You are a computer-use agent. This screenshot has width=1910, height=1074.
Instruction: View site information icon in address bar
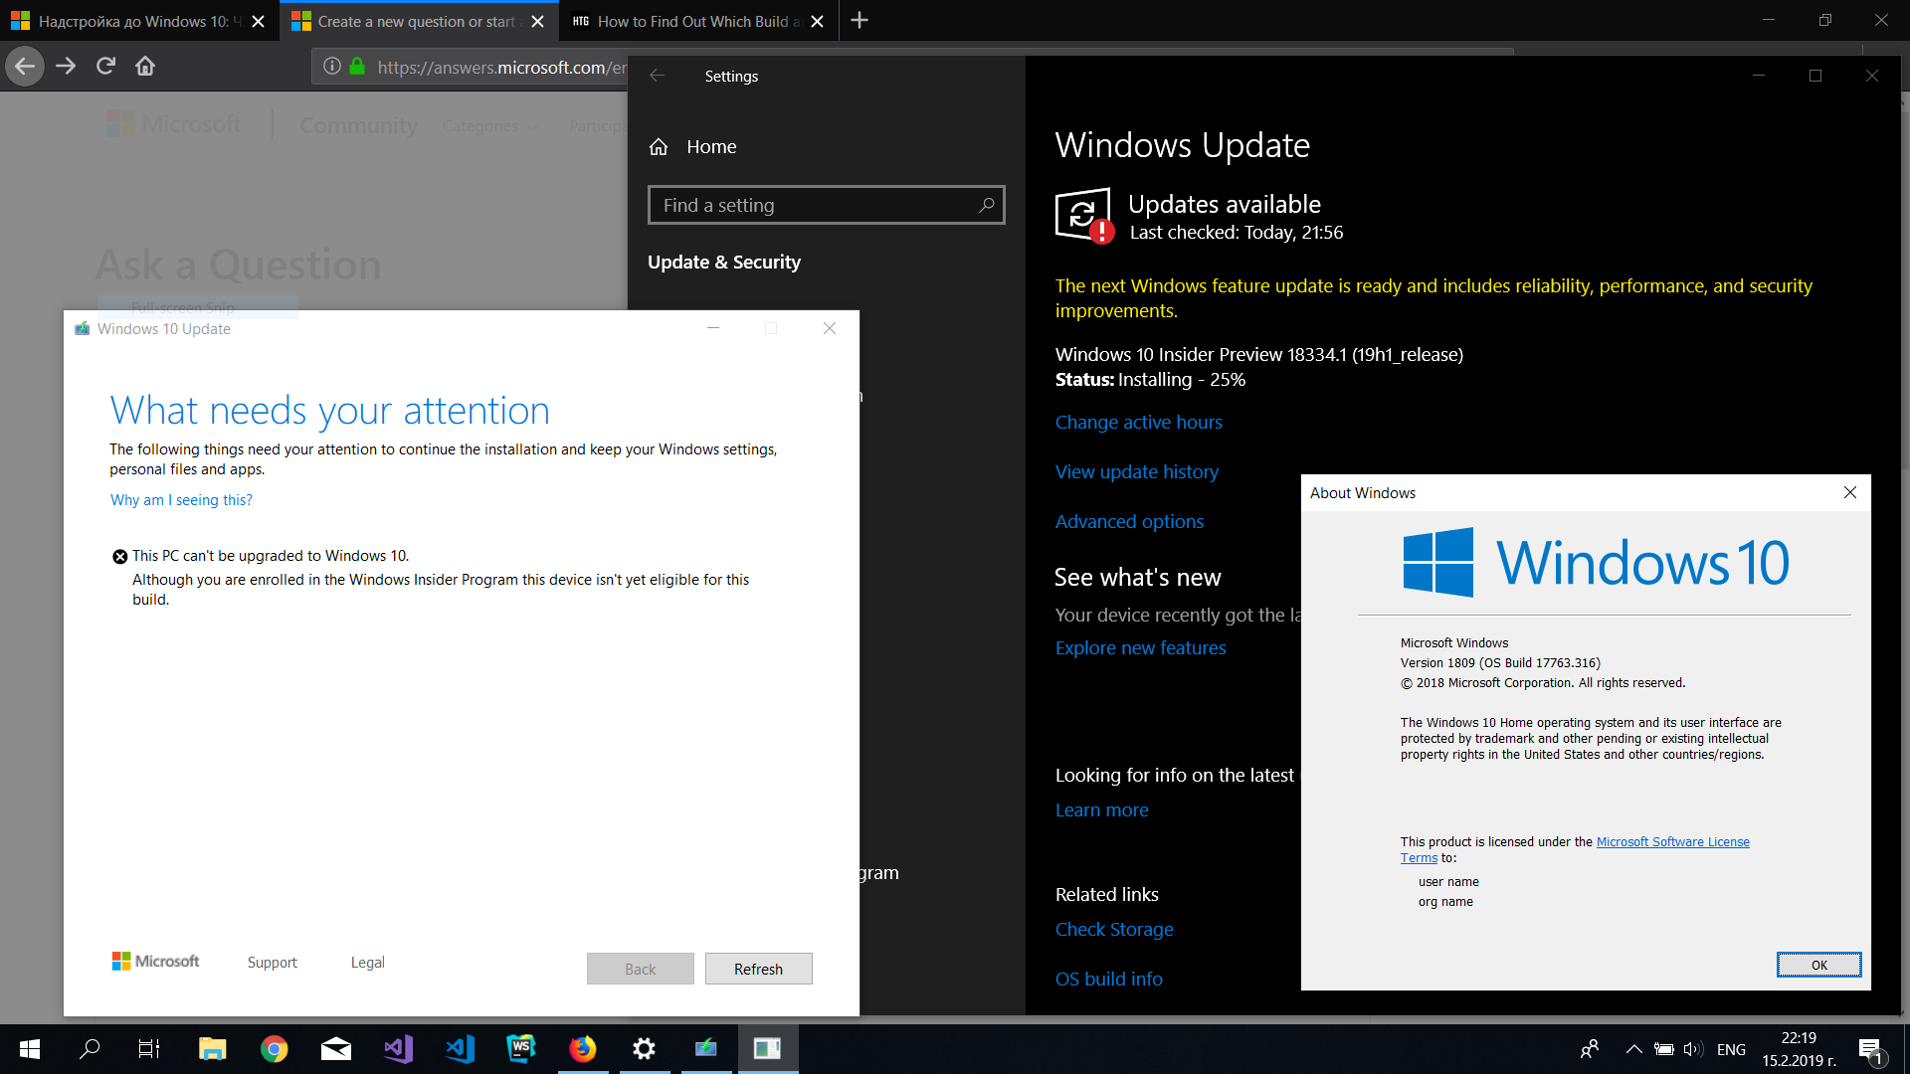point(332,67)
